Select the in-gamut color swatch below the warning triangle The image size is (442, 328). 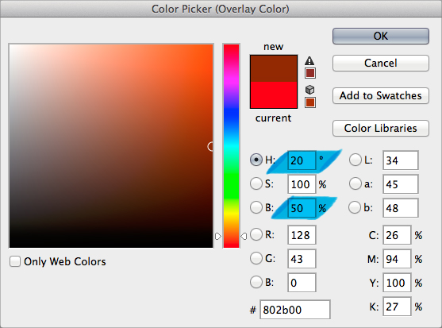pos(310,73)
